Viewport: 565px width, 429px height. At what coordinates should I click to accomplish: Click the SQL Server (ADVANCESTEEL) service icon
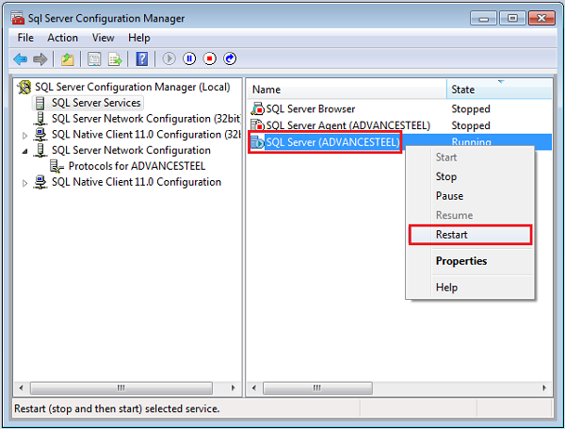[x=258, y=141]
